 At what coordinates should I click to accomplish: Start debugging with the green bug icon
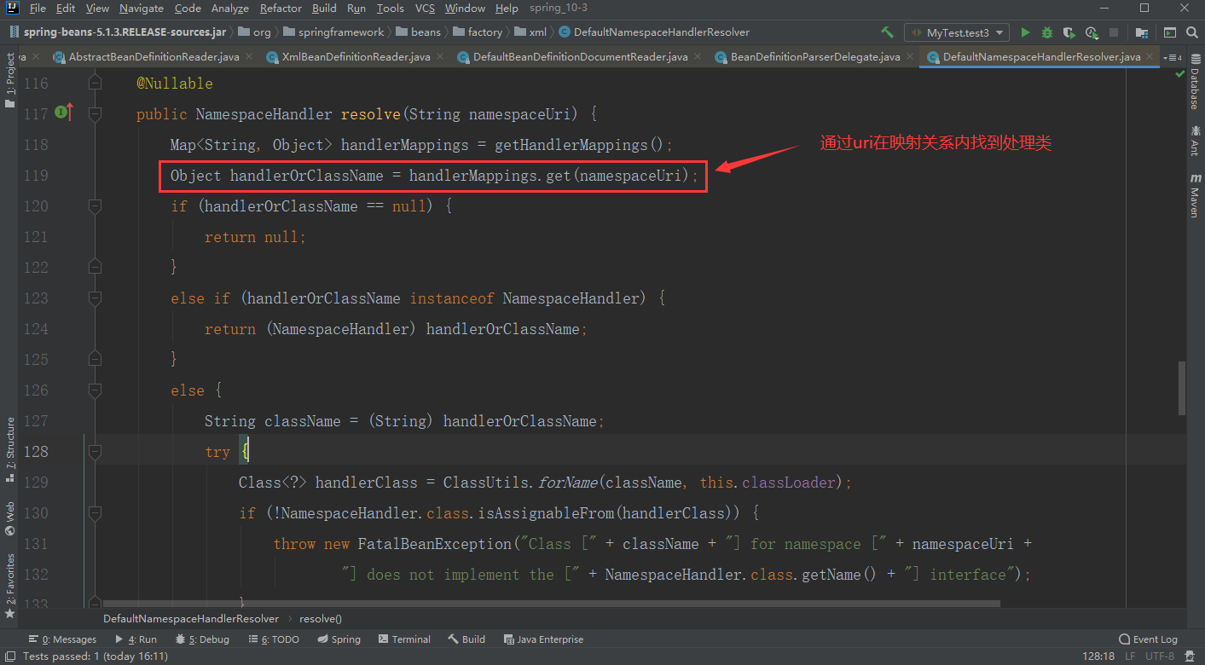click(1047, 32)
